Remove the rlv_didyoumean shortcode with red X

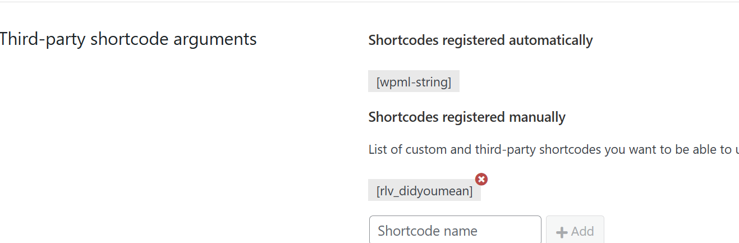click(481, 179)
